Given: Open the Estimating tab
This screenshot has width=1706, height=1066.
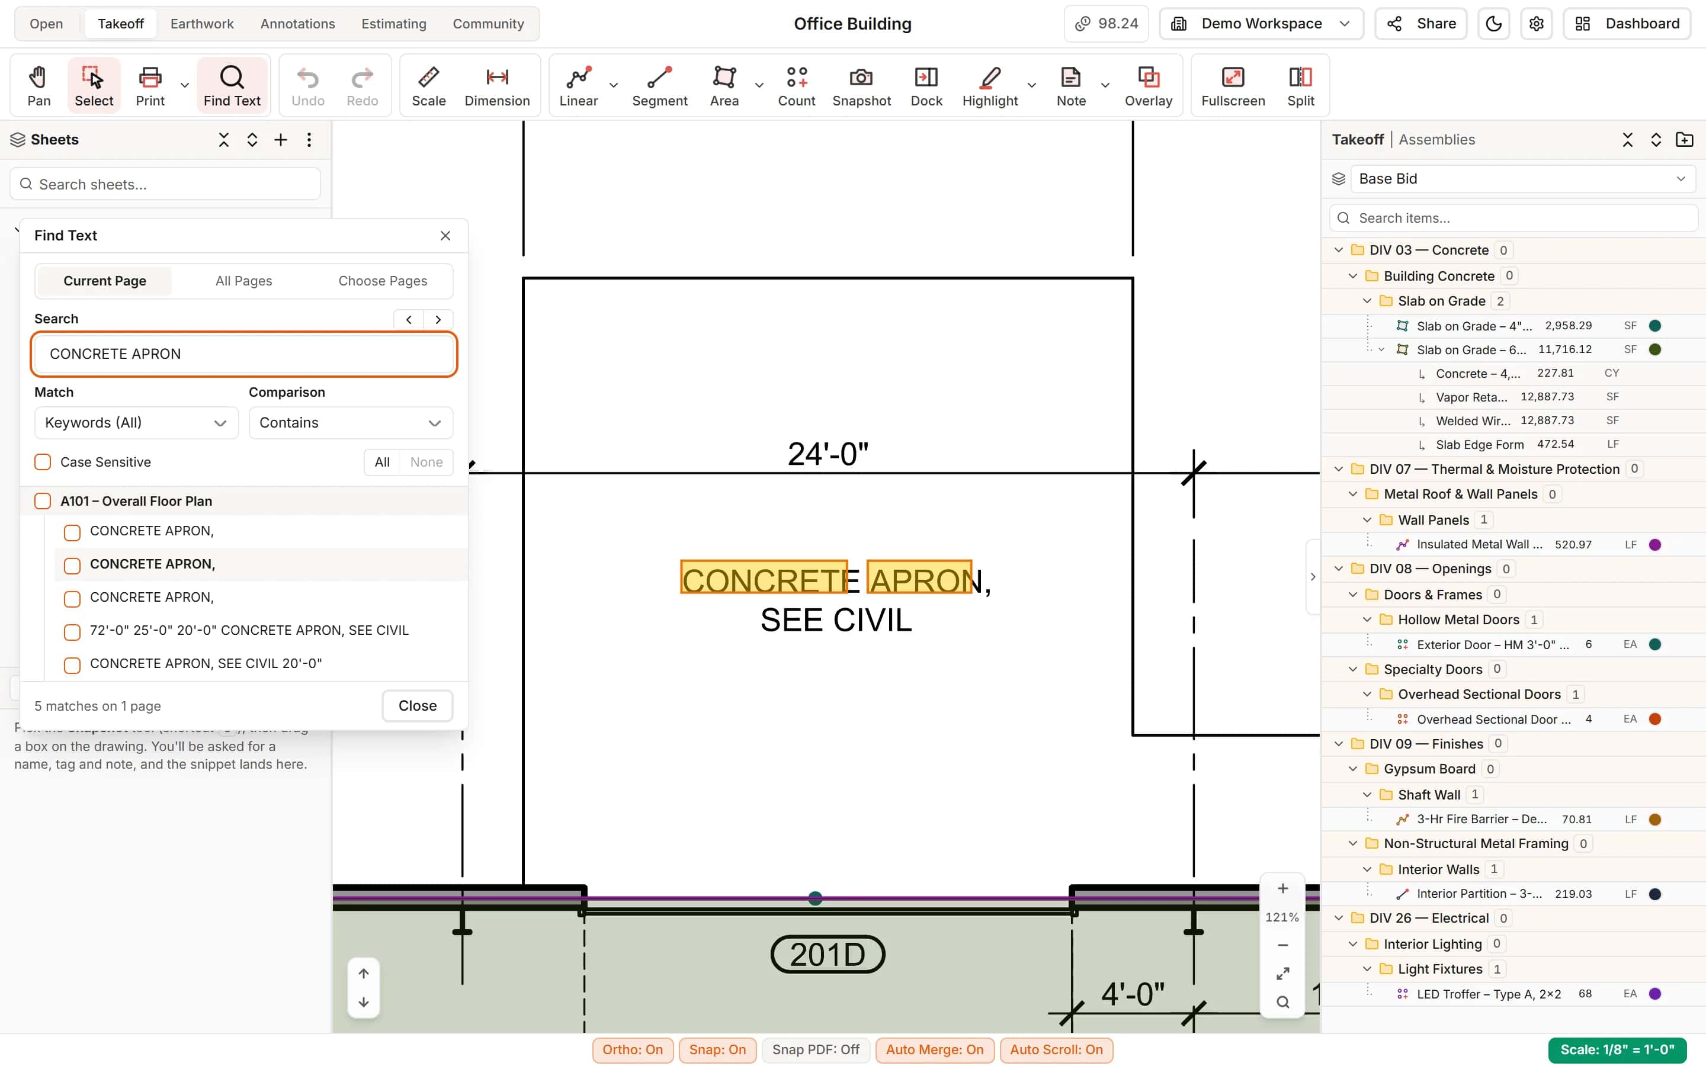Looking at the screenshot, I should pos(393,24).
